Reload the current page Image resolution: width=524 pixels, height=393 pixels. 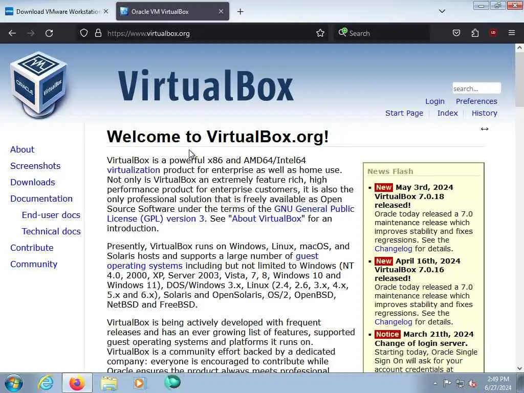coord(49,33)
